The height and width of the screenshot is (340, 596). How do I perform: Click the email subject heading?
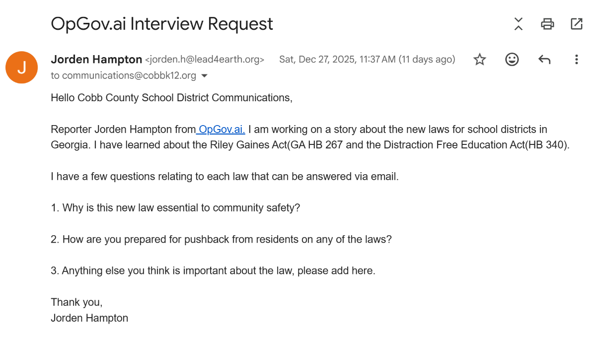click(162, 24)
